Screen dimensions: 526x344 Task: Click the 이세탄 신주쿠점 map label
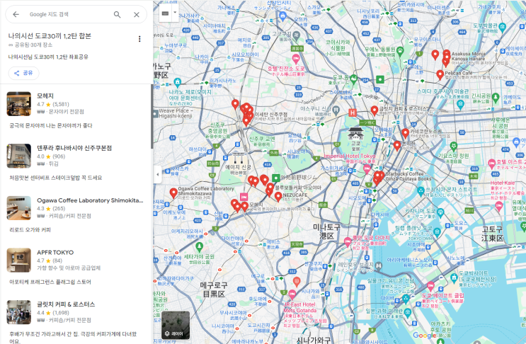[271, 115]
